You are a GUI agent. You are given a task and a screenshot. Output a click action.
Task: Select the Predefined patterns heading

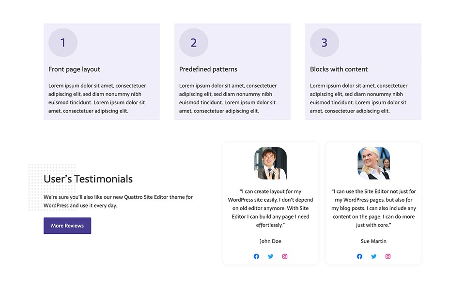pyautogui.click(x=208, y=69)
